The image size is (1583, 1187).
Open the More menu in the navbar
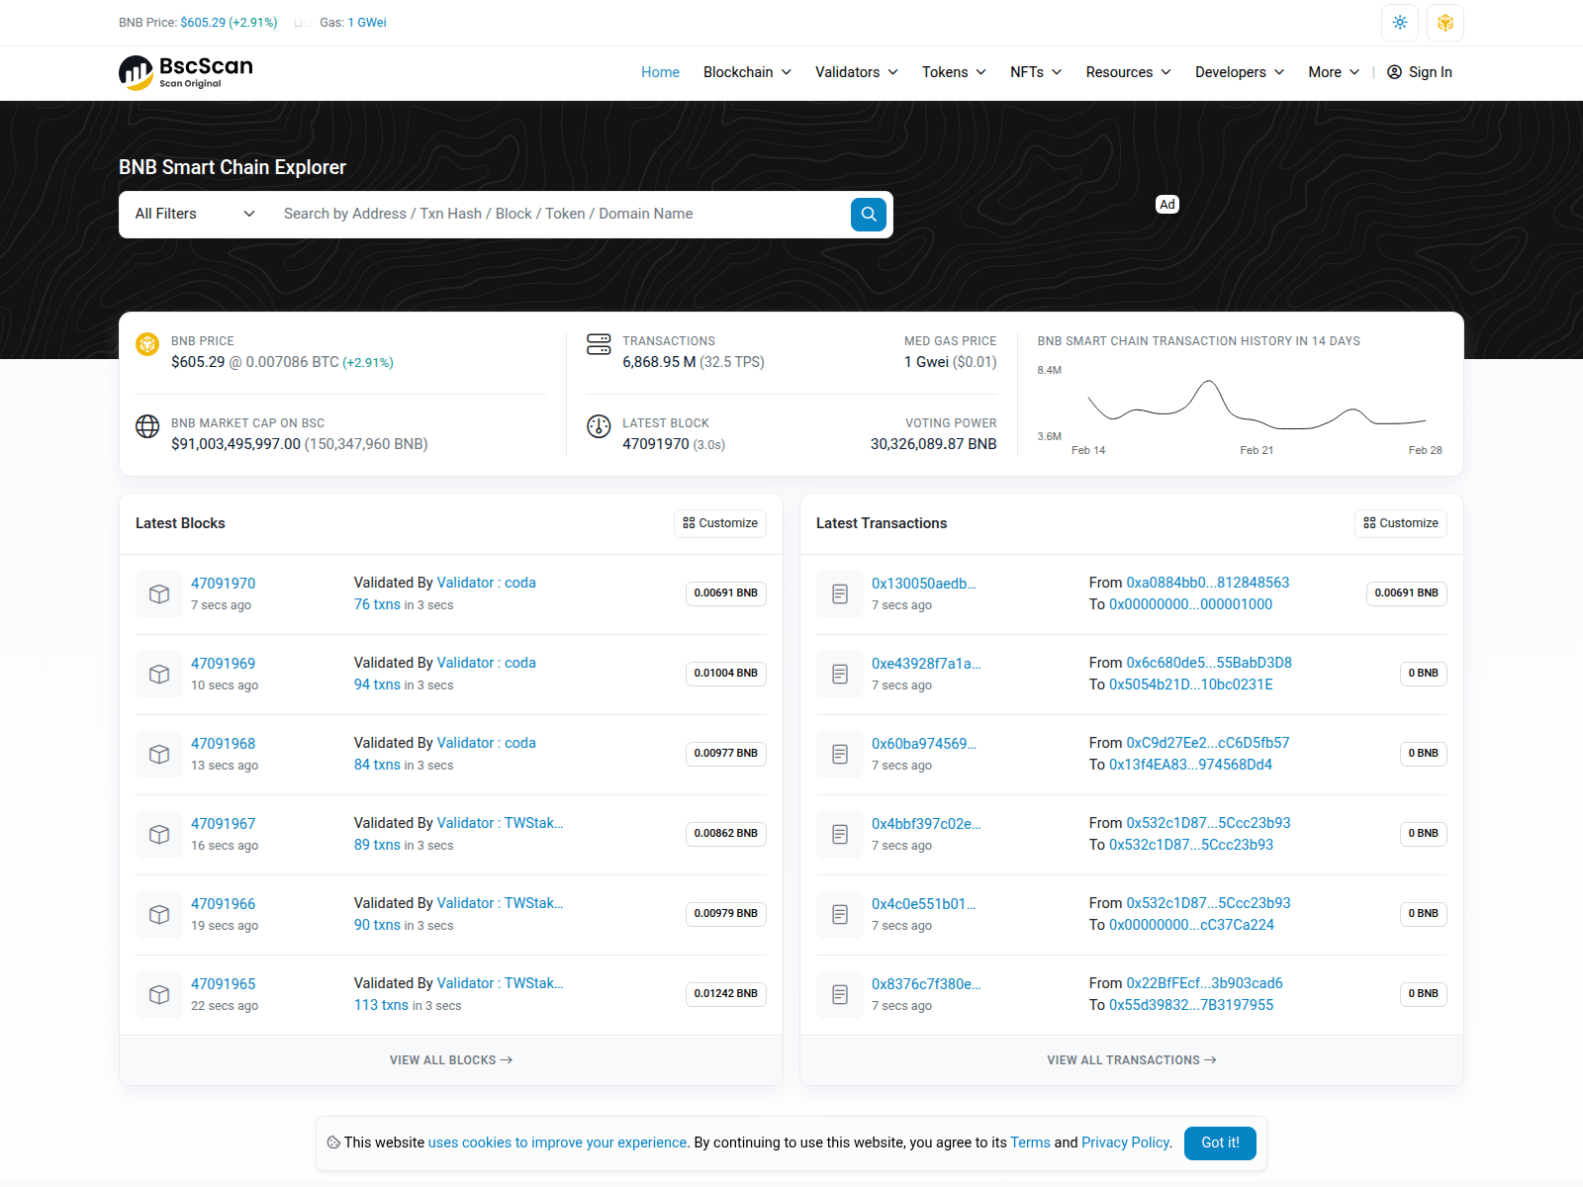(1333, 72)
